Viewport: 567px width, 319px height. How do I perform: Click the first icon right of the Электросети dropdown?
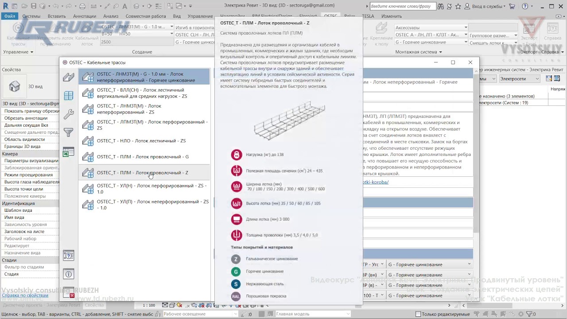pos(549,78)
